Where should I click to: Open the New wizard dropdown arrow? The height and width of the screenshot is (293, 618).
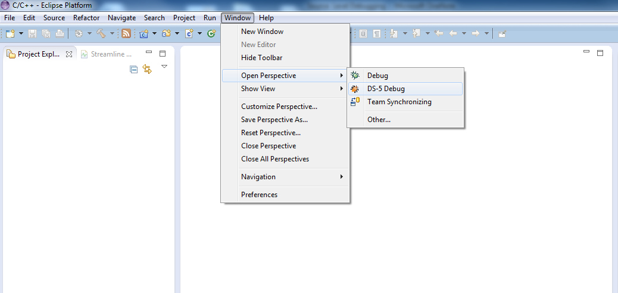coord(21,33)
